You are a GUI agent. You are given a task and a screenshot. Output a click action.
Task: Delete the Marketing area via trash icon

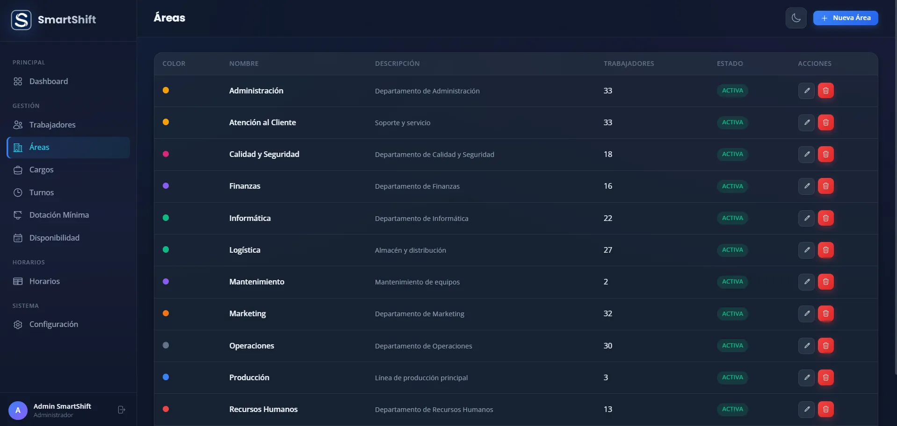coord(826,313)
